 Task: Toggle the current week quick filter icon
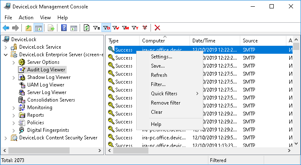(116, 28)
